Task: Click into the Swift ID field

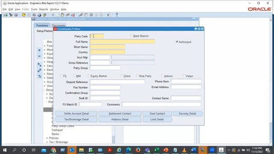Action: (105, 98)
